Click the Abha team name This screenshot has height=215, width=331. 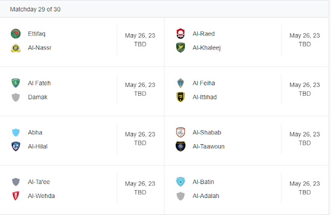coord(35,132)
